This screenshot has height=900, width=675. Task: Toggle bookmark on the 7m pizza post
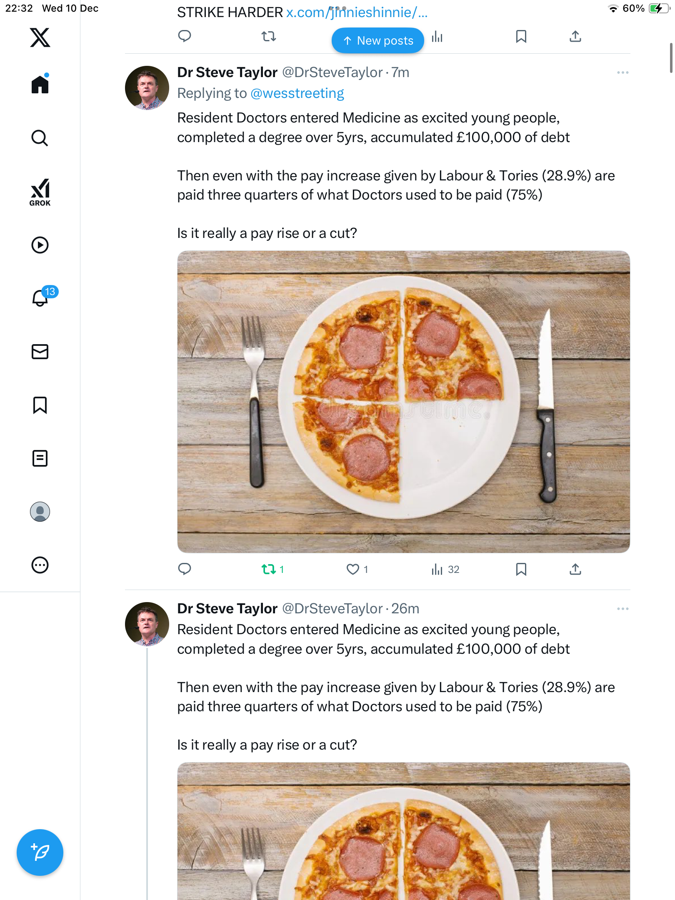point(521,569)
